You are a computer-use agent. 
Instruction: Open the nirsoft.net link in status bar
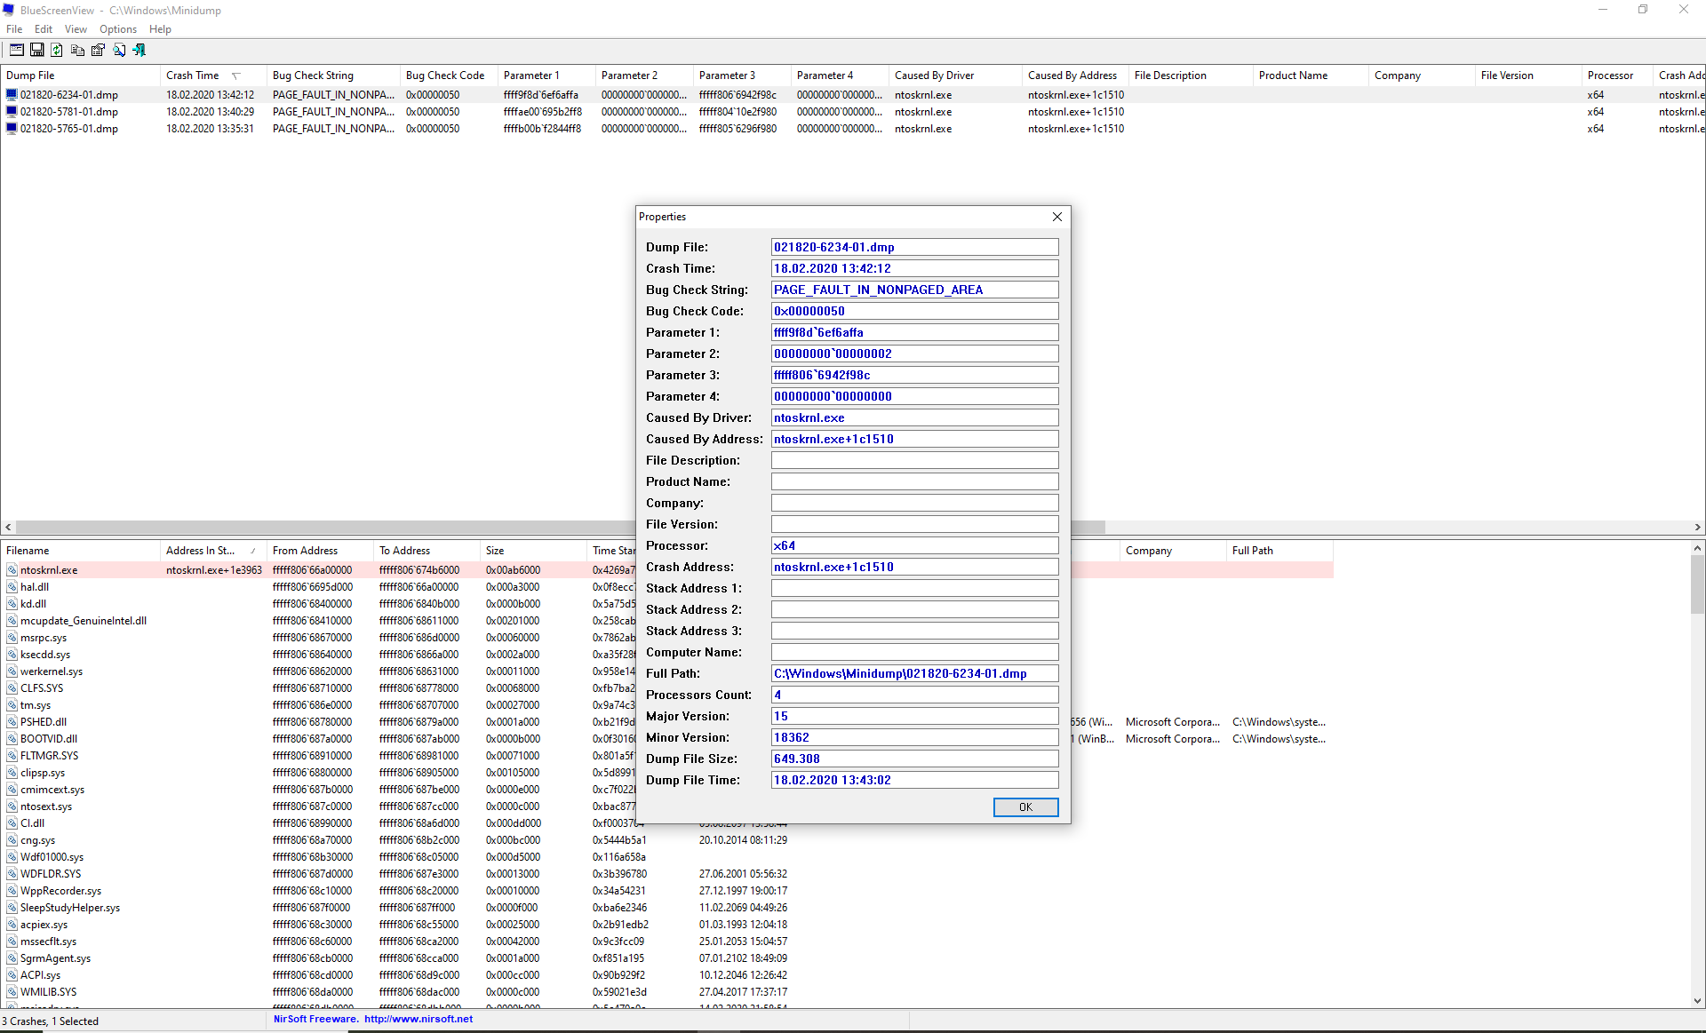point(418,1020)
